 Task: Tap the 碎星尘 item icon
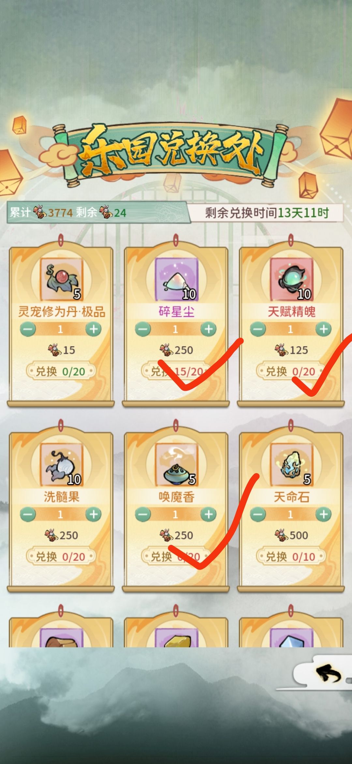coord(176,279)
